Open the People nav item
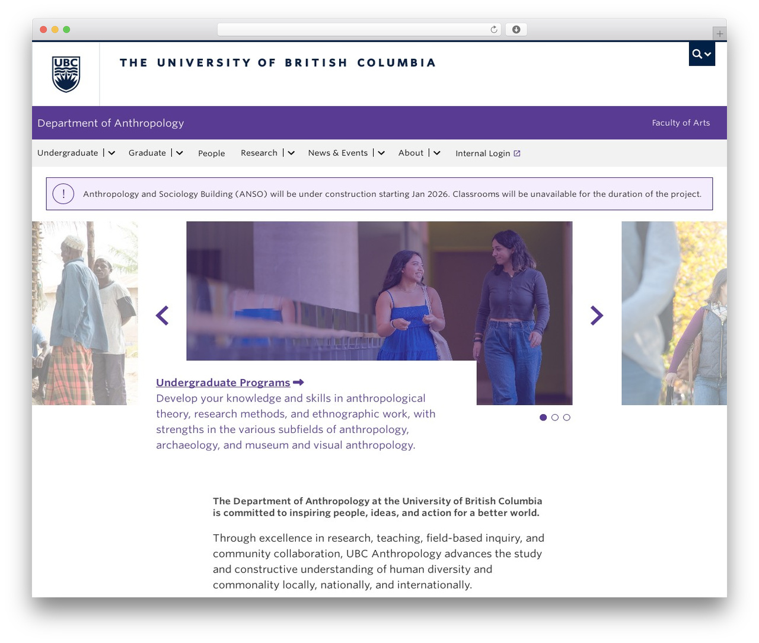The width and height of the screenshot is (759, 643). (x=212, y=153)
